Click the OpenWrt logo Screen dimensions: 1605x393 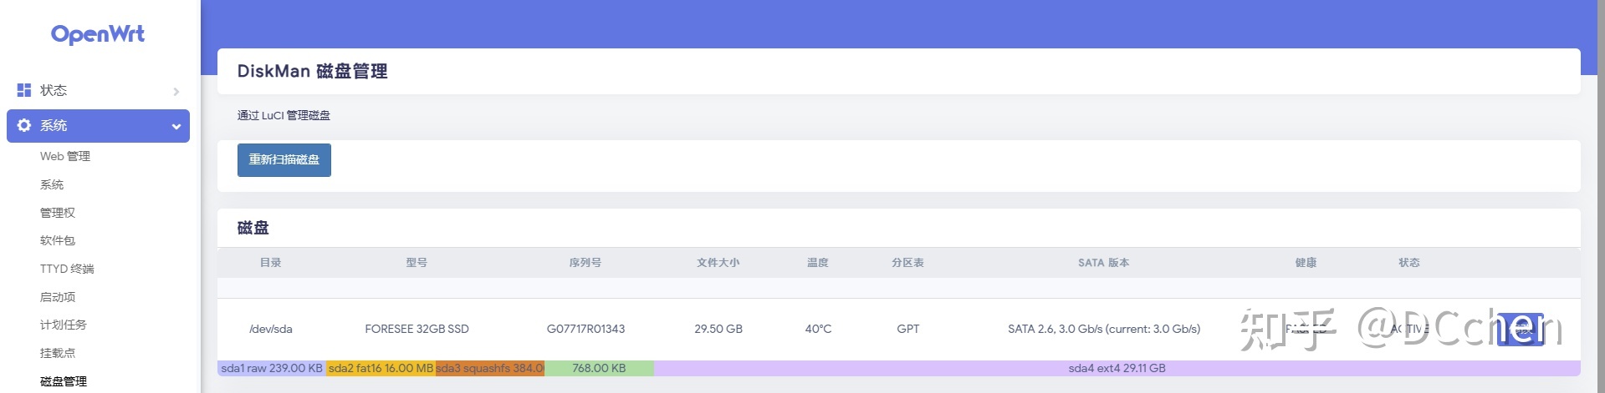98,34
